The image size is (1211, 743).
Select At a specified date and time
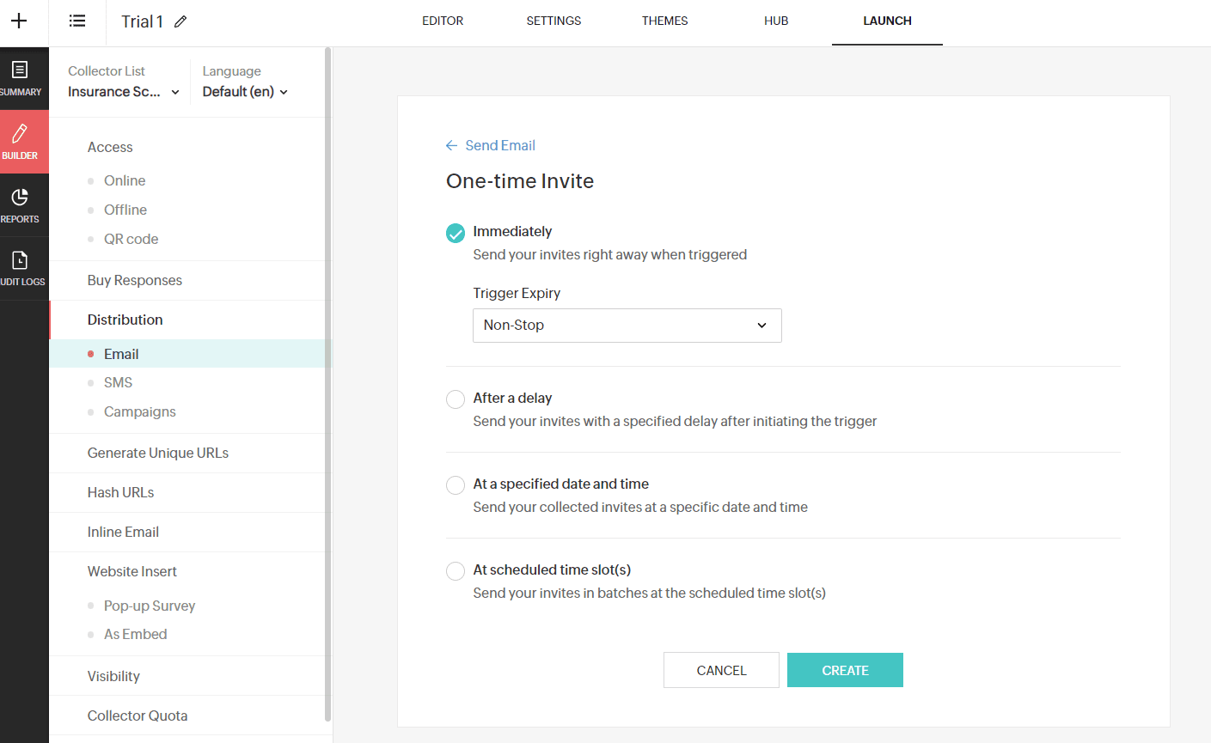[456, 485]
